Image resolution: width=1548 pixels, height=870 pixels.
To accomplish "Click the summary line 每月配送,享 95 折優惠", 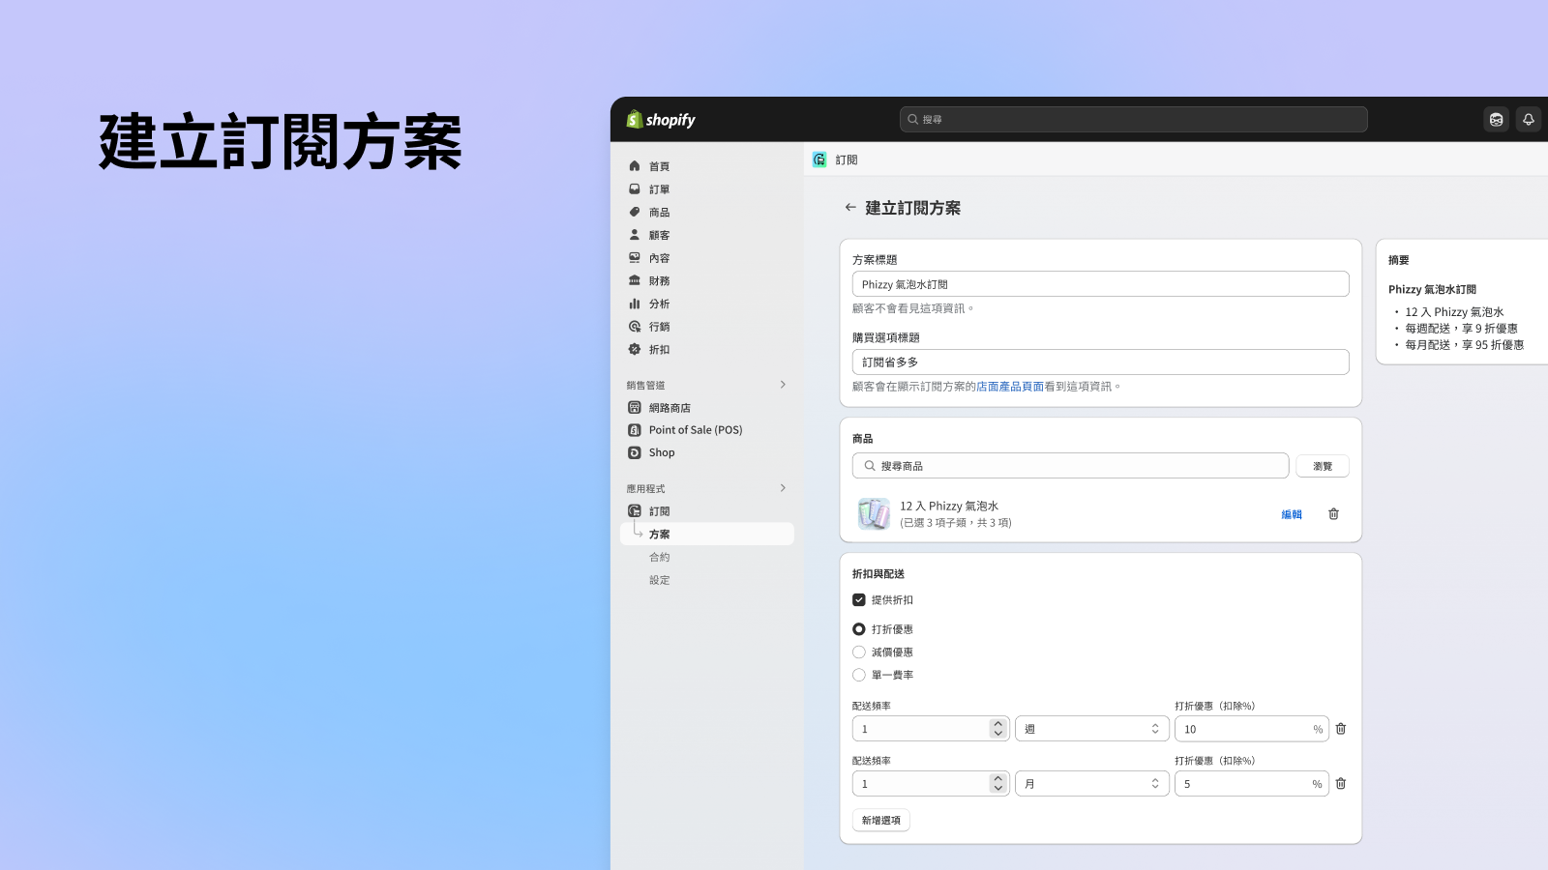I will (1465, 345).
